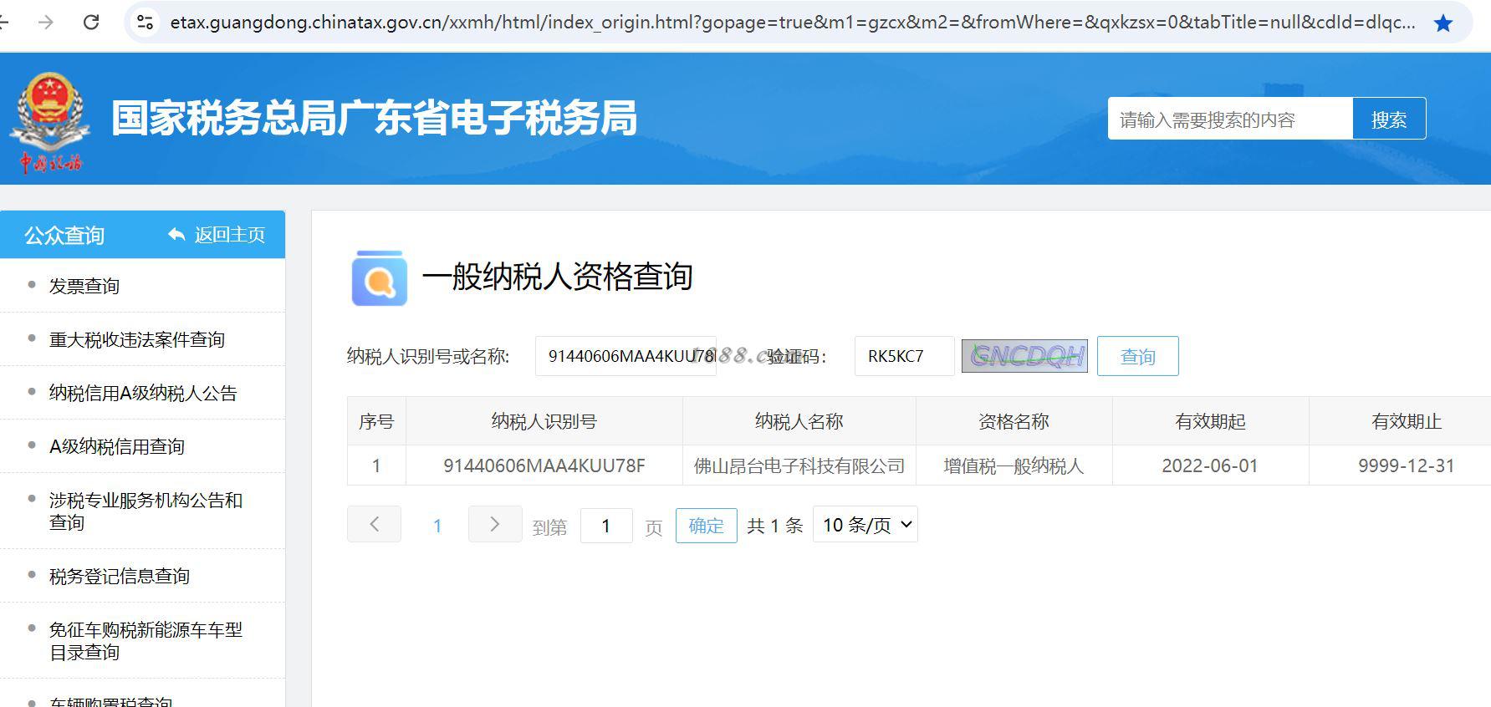1491x707 pixels.
Task: Click the 一般纳税人资格查询 magnifier icon
Action: point(379,277)
